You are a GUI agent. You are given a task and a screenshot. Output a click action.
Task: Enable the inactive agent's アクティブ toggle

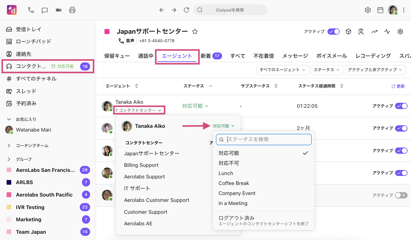[401, 195]
